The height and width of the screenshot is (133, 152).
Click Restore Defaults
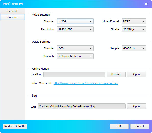pos(15,126)
